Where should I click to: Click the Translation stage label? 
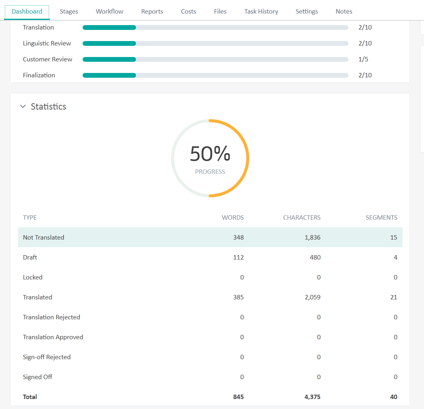tap(38, 27)
